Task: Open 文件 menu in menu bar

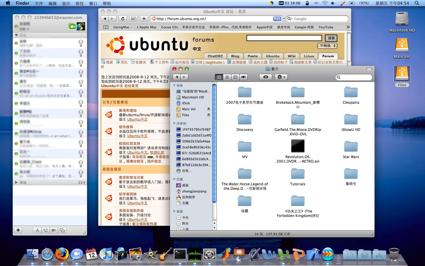Action: (x=39, y=3)
